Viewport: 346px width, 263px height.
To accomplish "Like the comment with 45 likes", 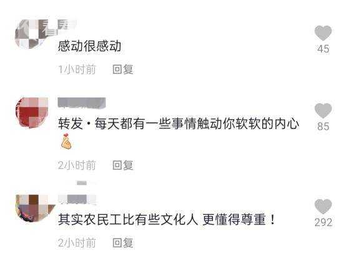I will point(323,33).
